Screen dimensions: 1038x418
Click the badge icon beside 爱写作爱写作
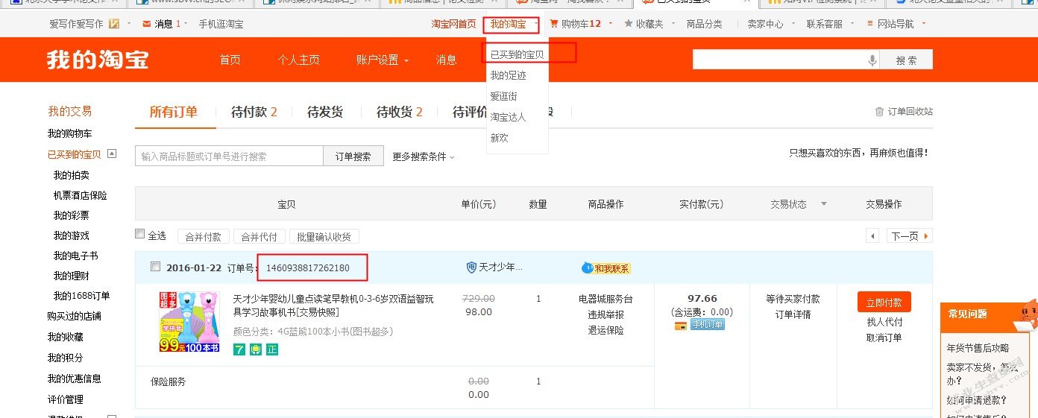(x=114, y=24)
